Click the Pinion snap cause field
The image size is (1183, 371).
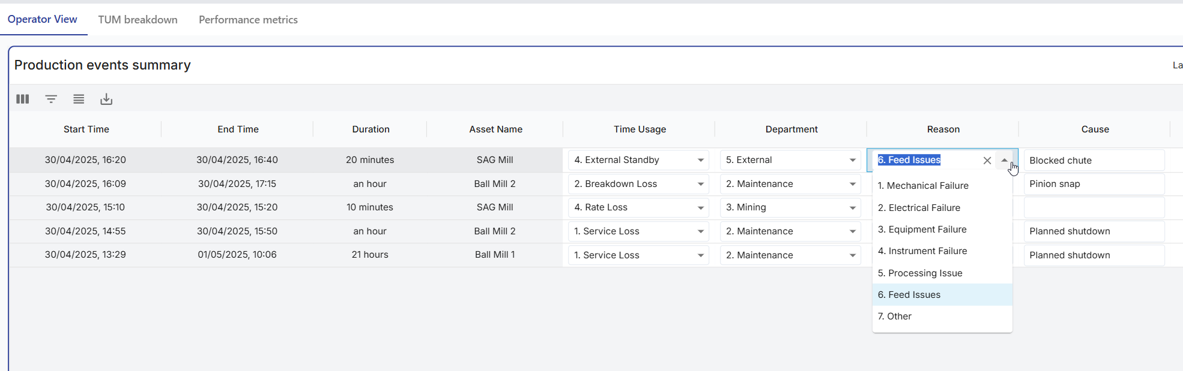(x=1093, y=184)
